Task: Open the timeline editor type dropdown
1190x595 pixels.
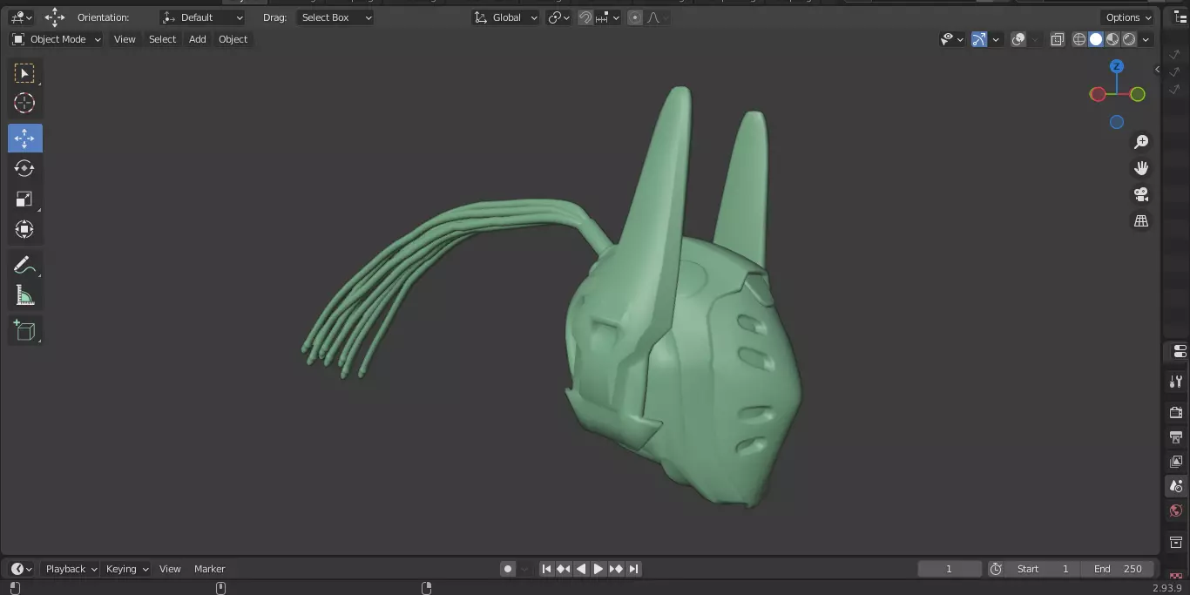Action: point(22,569)
